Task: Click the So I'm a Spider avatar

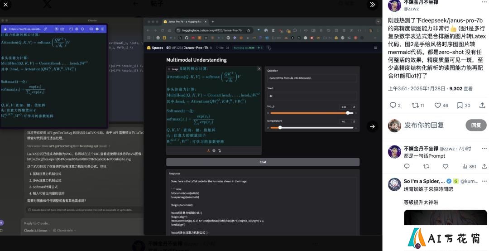Action: click(x=394, y=184)
